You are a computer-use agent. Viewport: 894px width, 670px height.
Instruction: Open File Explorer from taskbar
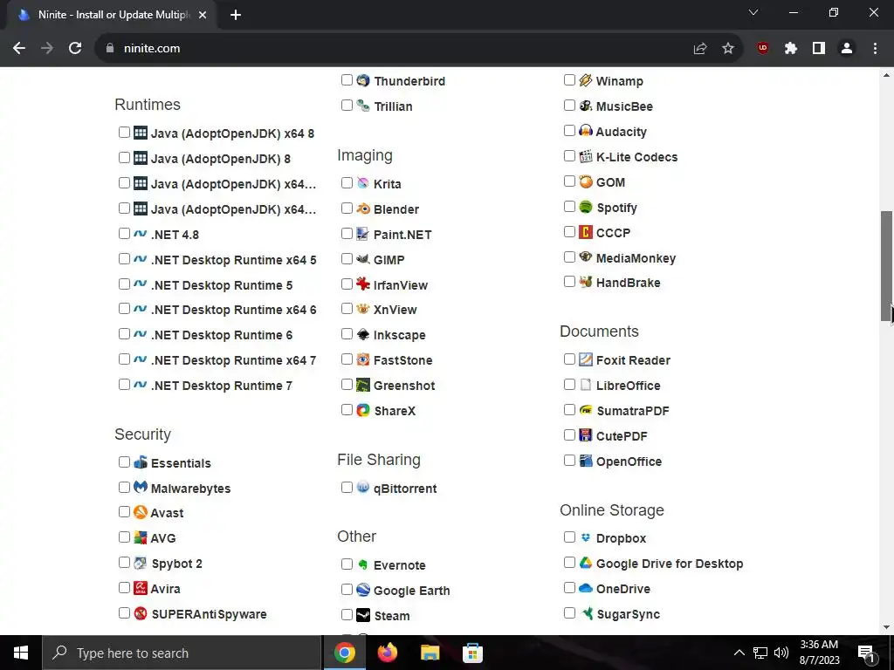pyautogui.click(x=430, y=653)
